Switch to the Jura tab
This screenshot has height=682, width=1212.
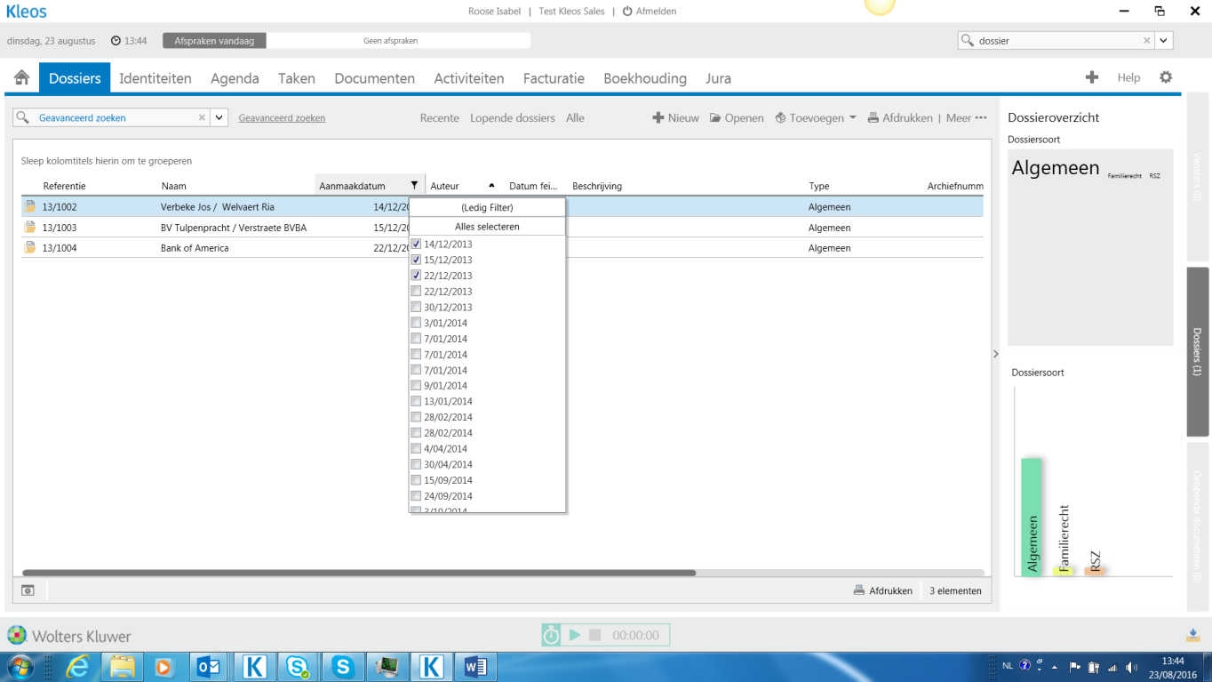tap(718, 78)
